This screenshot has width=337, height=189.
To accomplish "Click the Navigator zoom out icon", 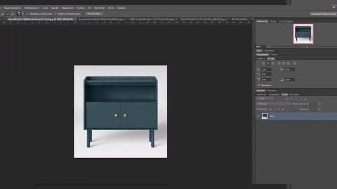I will click(268, 47).
